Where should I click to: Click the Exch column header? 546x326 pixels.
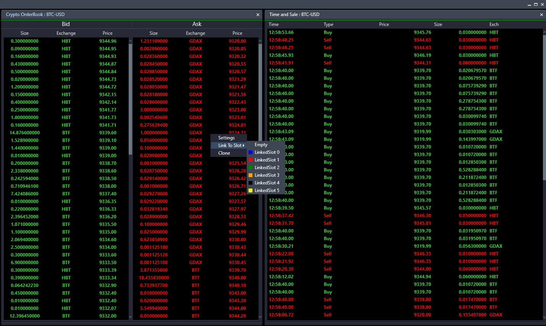point(494,24)
